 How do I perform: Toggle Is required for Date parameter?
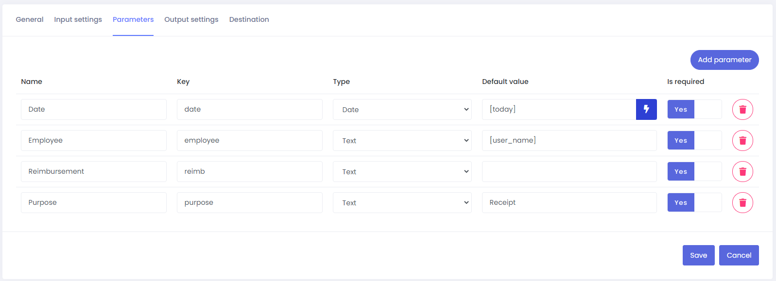pos(694,109)
